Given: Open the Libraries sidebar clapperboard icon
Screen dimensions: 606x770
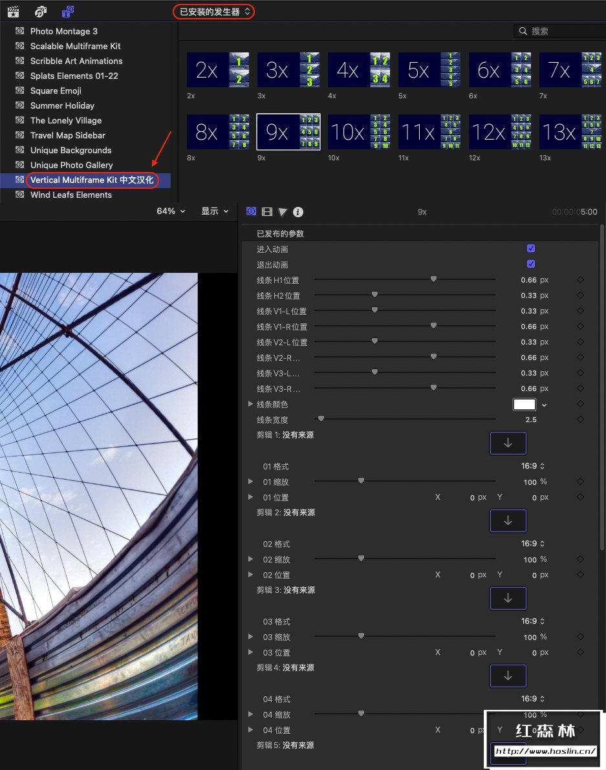Looking at the screenshot, I should [x=14, y=11].
